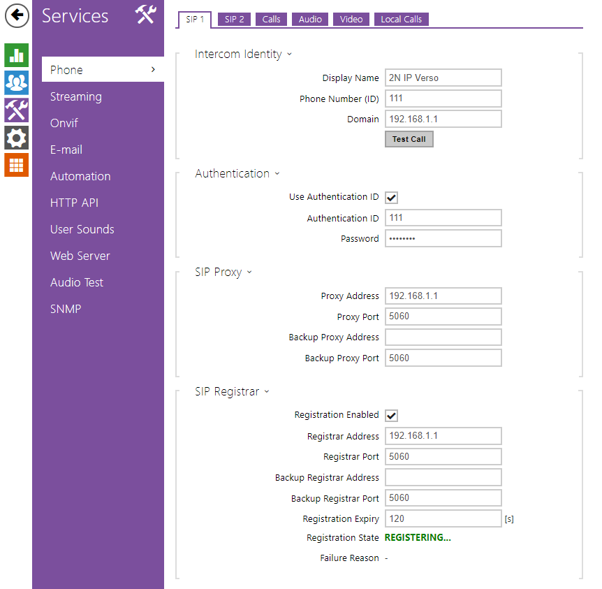Switch to the SIP 2 tab

tap(235, 20)
